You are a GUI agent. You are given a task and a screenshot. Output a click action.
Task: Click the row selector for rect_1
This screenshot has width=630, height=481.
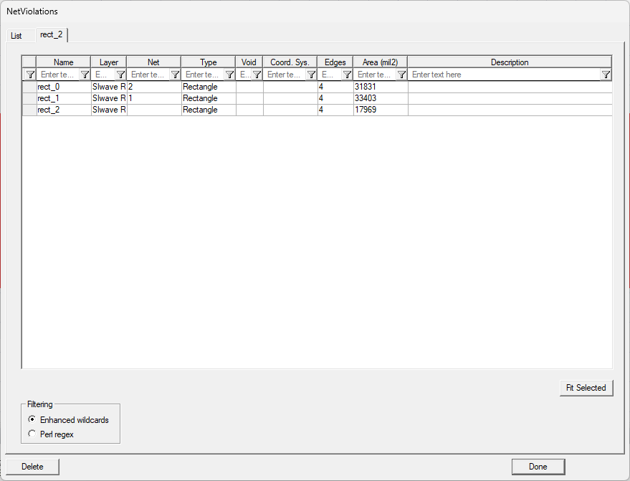29,98
